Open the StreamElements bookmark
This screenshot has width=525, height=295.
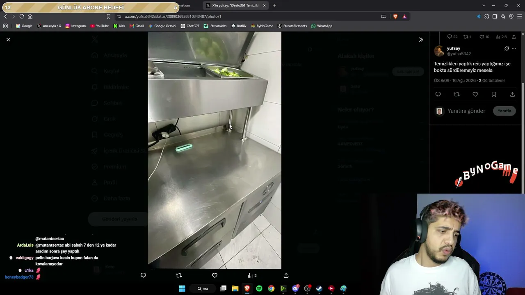coord(292,26)
